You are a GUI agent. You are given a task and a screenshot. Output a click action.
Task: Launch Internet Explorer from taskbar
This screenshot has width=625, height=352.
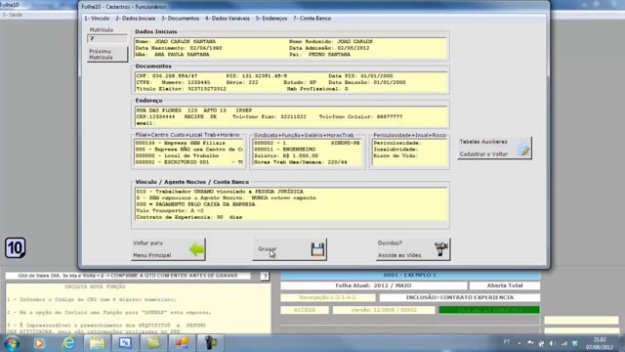pyautogui.click(x=68, y=343)
